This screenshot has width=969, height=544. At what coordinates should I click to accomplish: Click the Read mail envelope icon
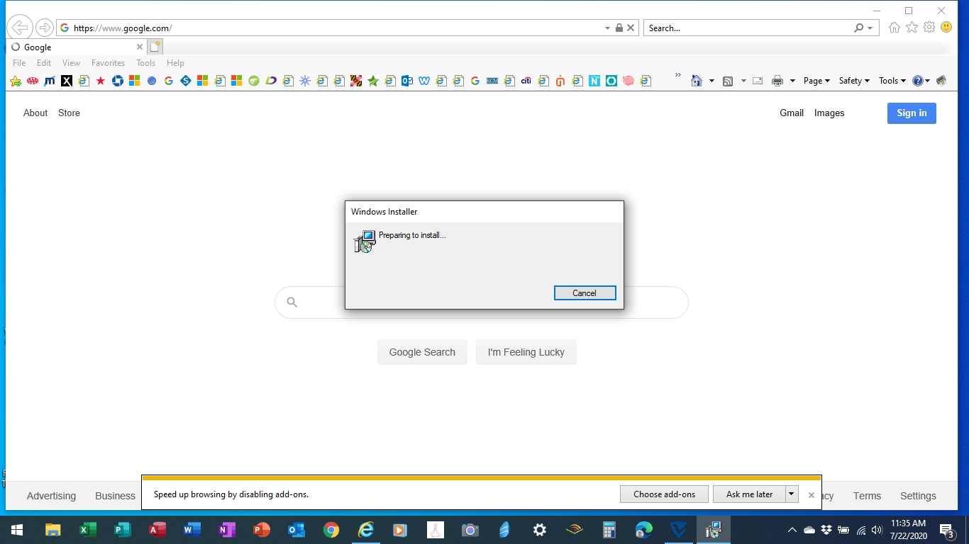758,81
